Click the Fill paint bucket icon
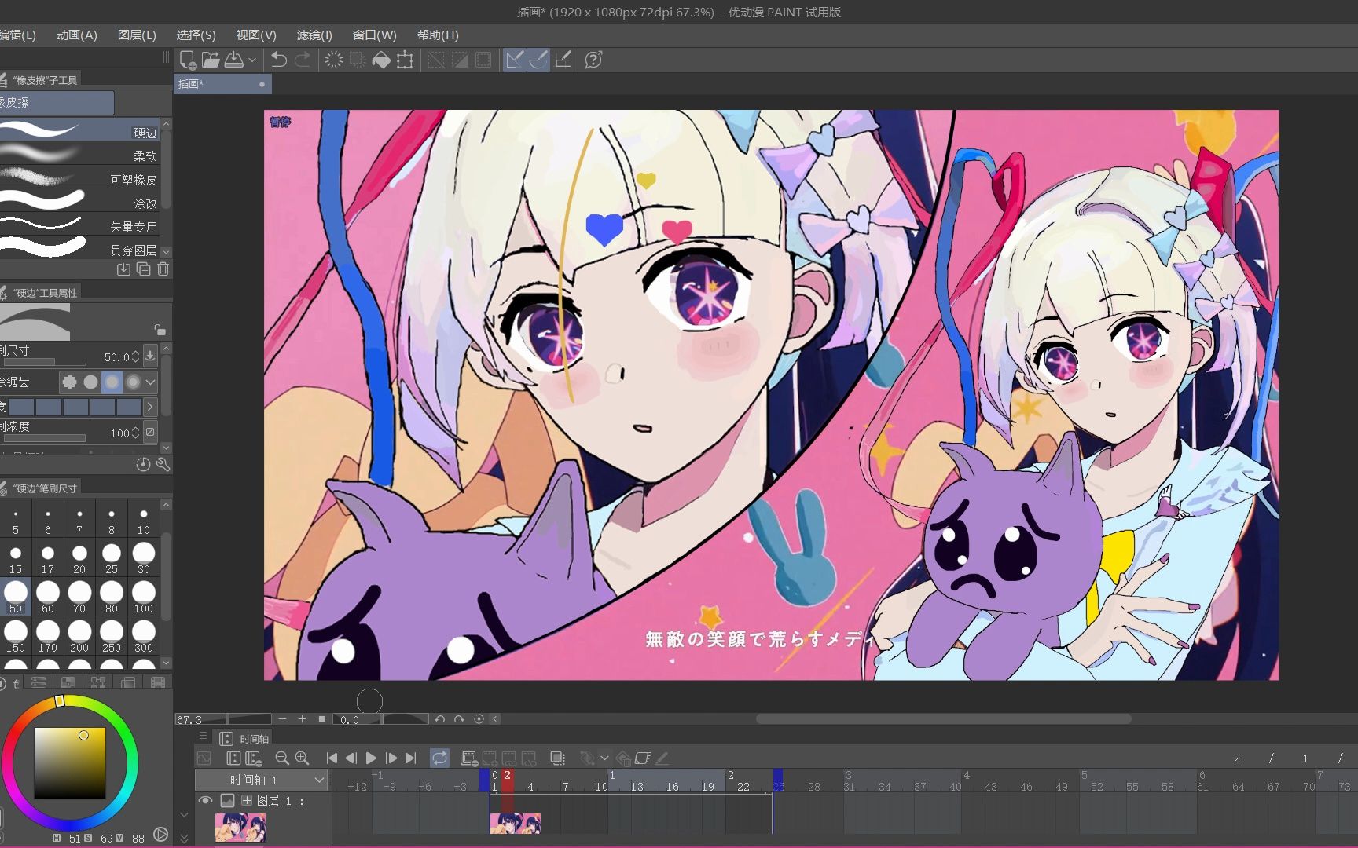 [381, 60]
